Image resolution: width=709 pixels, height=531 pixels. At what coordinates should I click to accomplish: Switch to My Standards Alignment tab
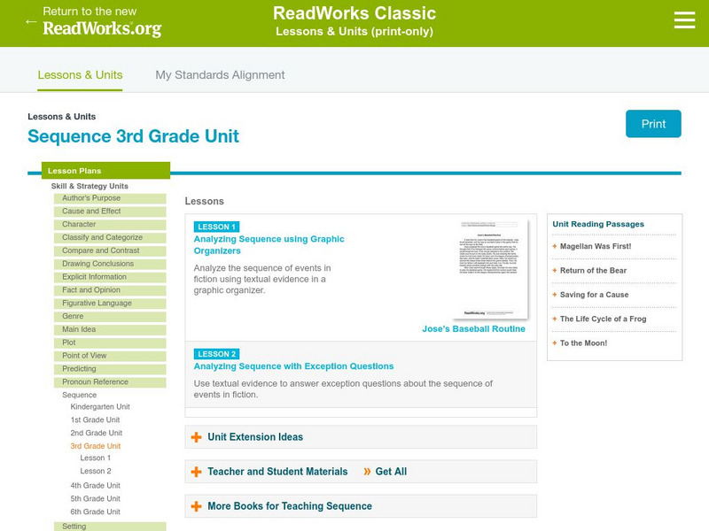click(220, 75)
